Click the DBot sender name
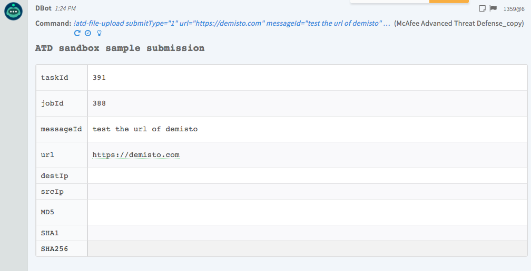Screen dimensions: 531x271 (x=43, y=8)
